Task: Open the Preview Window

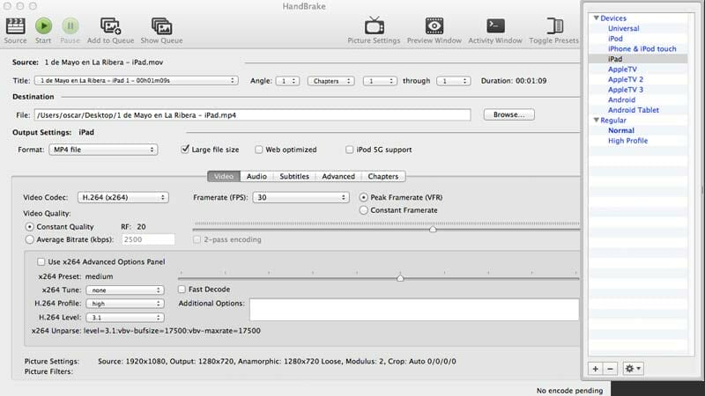Action: [x=434, y=26]
